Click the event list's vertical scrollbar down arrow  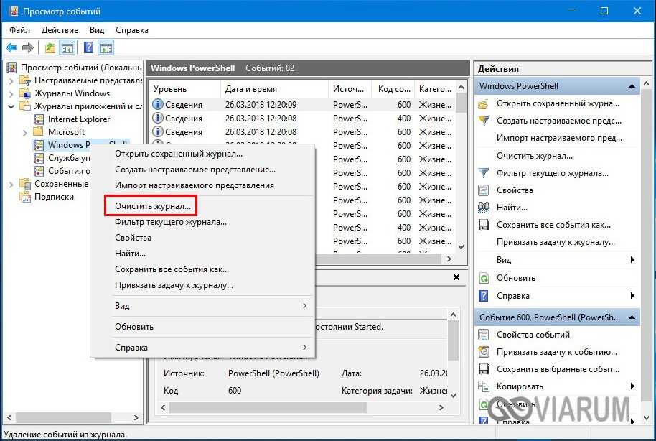[461, 259]
